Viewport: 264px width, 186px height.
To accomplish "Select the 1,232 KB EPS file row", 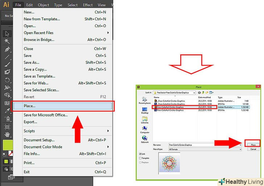I will click(x=201, y=110).
